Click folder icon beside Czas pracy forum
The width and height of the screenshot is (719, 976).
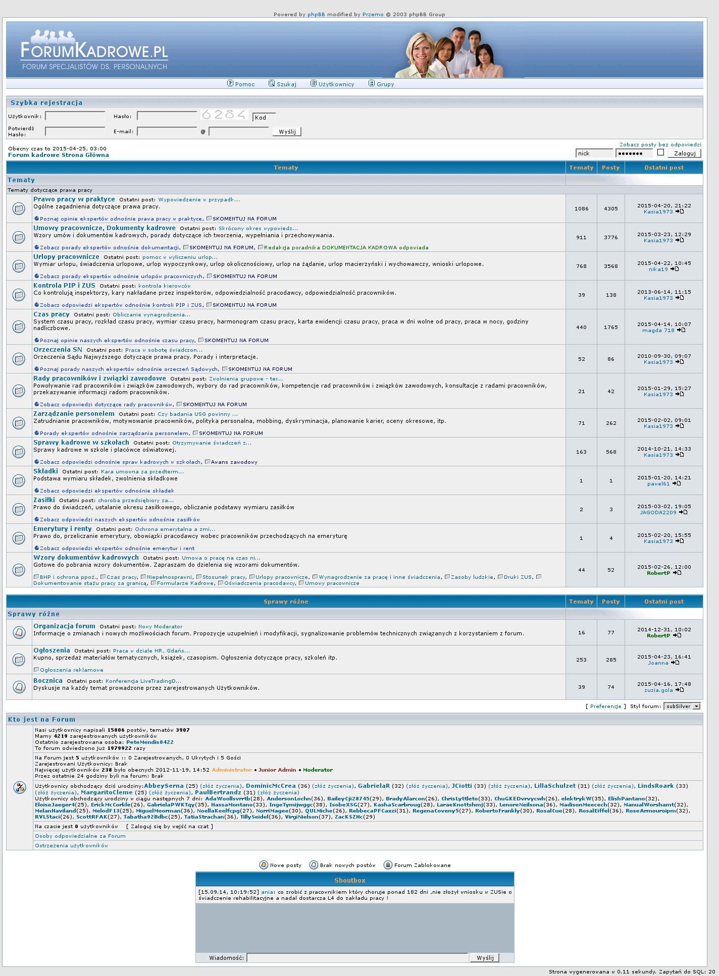pos(19,327)
